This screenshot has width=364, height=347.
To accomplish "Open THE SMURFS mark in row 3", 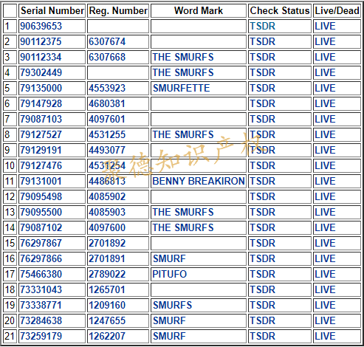I will 183,57.
